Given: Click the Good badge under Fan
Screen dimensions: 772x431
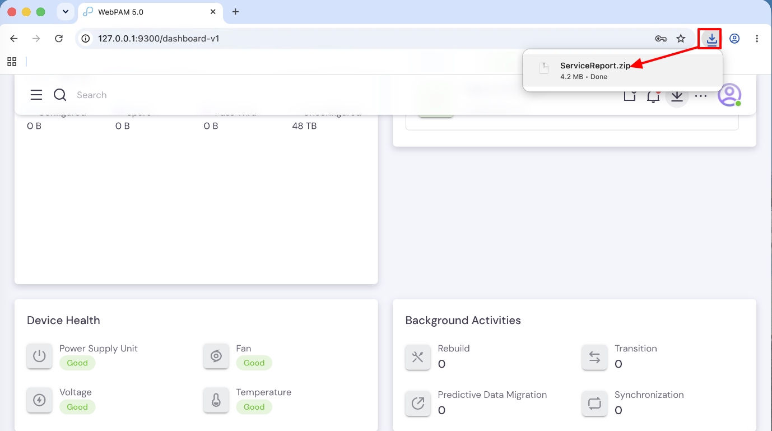Looking at the screenshot, I should 254,363.
